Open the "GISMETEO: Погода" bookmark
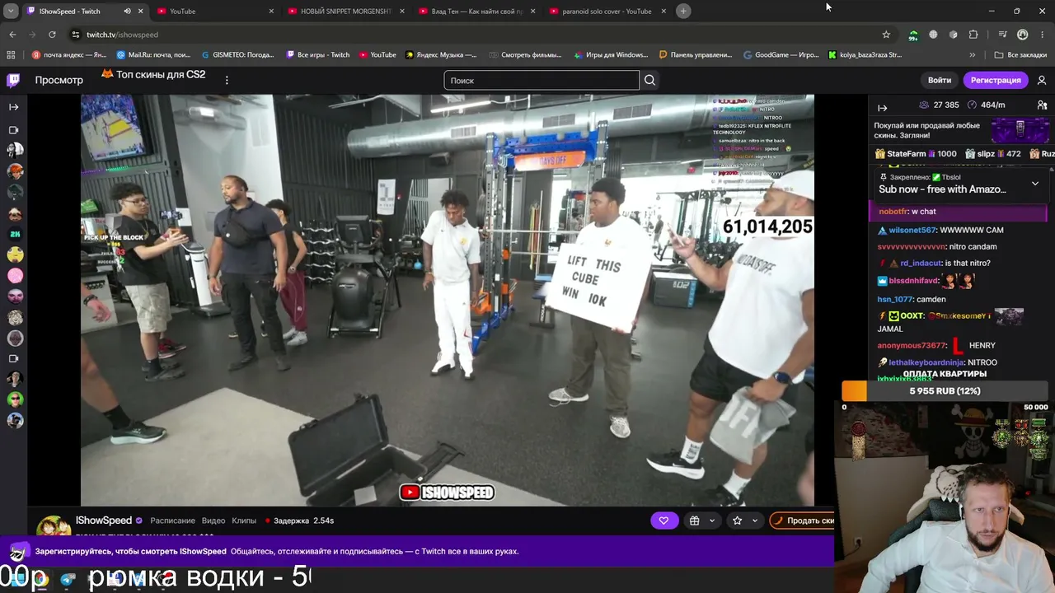The width and height of the screenshot is (1055, 593). pos(237,55)
